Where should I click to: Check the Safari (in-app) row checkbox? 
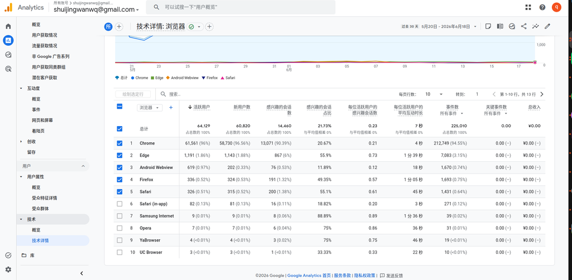coord(120,204)
